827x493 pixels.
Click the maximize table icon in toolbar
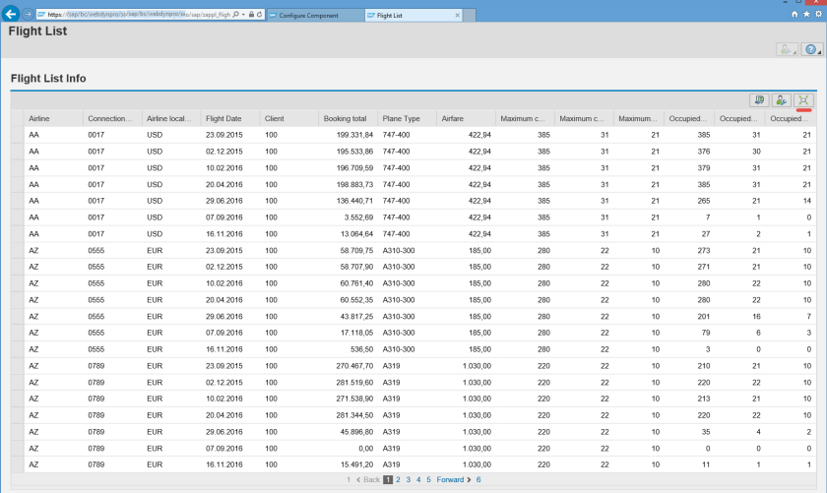pyautogui.click(x=804, y=99)
